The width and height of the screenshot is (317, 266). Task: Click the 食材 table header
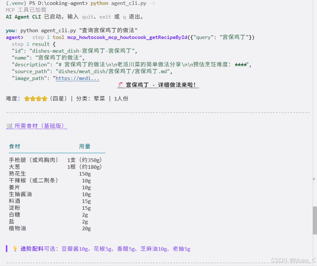point(15,146)
